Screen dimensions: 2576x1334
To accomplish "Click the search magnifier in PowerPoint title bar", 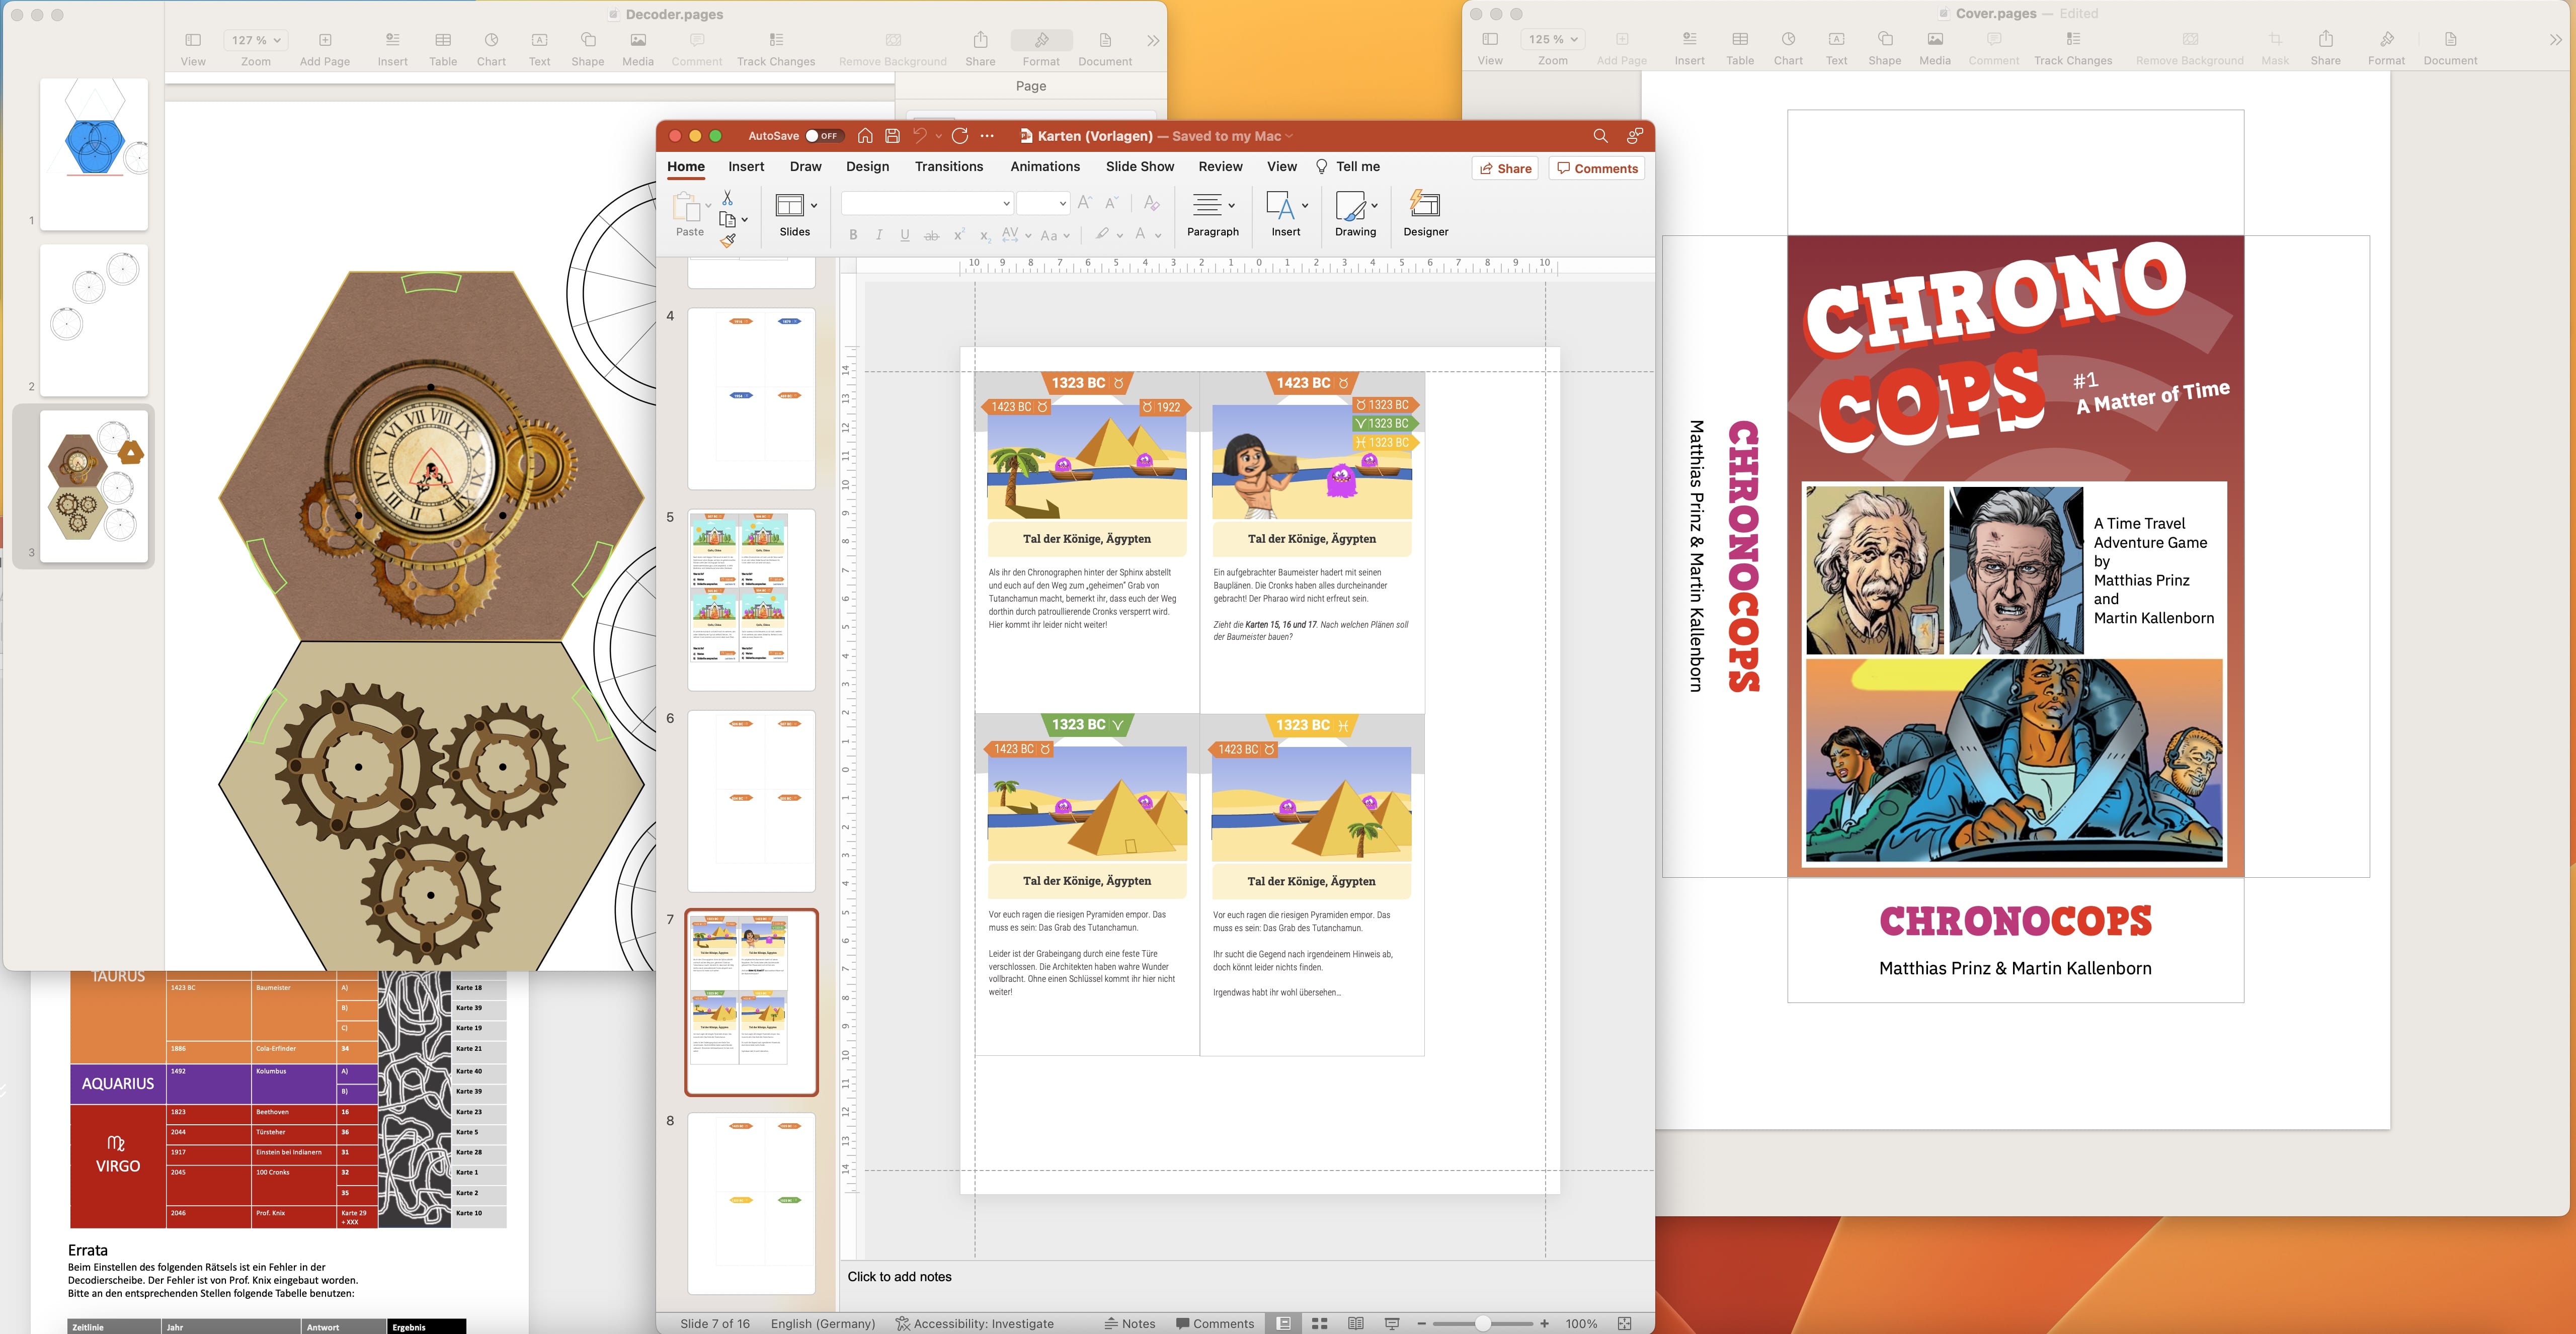I will click(1600, 136).
